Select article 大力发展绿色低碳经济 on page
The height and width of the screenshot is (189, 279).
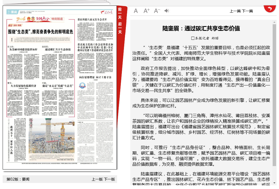click(x=23, y=86)
